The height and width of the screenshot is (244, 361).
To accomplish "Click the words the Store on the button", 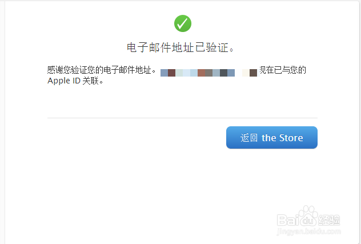I will [x=282, y=138].
